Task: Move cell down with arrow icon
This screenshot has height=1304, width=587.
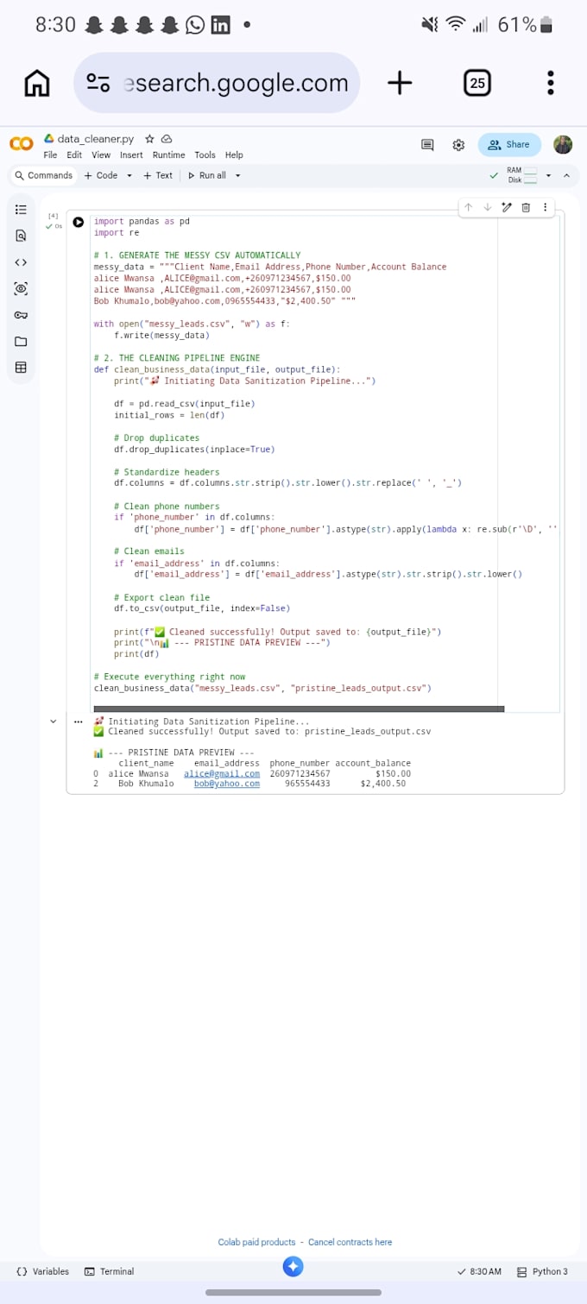Action: click(x=487, y=207)
